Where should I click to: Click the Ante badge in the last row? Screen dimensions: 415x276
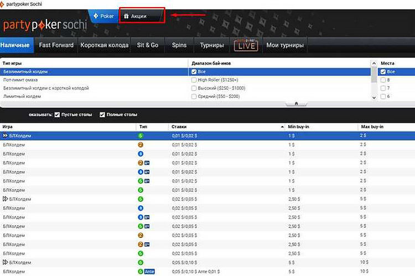pos(150,272)
